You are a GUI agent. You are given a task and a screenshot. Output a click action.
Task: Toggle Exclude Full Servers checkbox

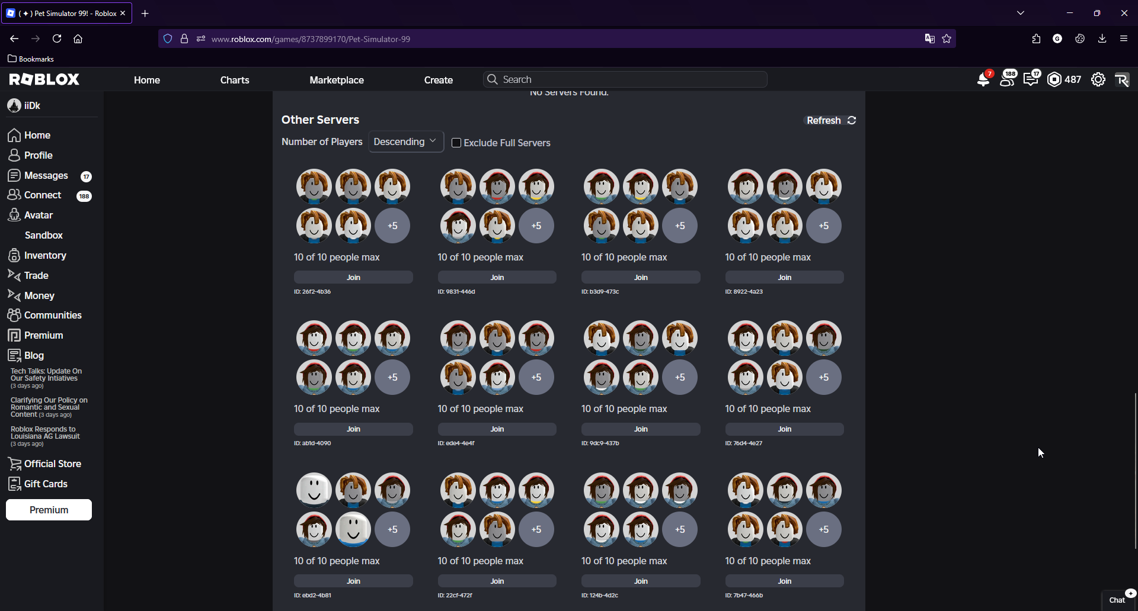(x=456, y=143)
